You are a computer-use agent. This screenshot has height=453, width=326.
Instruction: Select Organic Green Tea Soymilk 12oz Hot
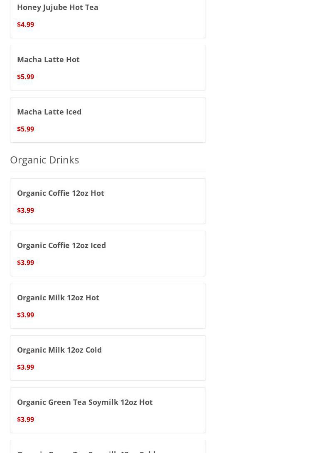[x=85, y=402]
